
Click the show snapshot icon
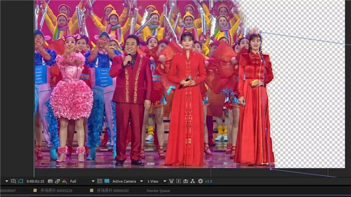coord(57,182)
